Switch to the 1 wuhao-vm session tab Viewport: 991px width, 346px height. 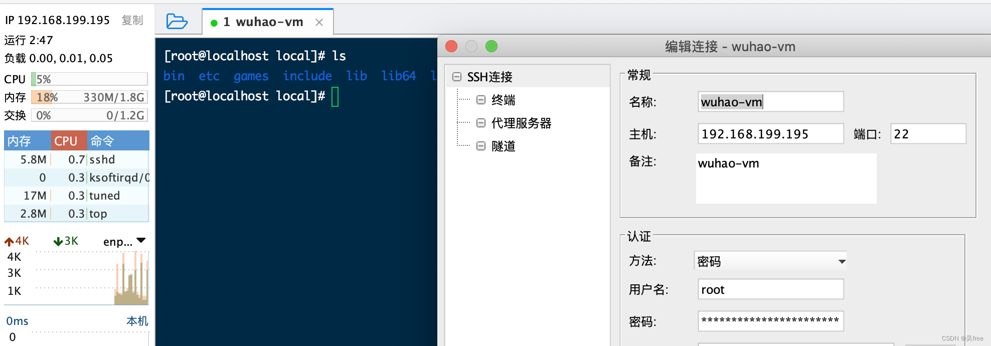pyautogui.click(x=268, y=22)
